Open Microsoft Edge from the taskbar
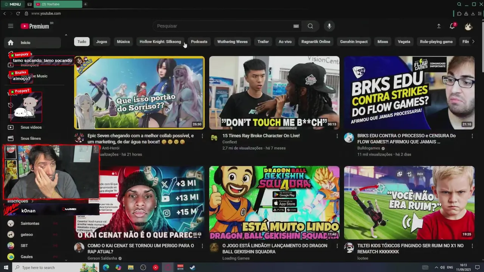This screenshot has width=484, height=272. [106, 267]
